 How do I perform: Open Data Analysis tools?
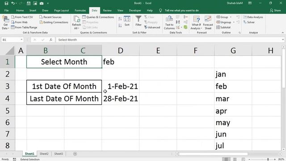253,17
